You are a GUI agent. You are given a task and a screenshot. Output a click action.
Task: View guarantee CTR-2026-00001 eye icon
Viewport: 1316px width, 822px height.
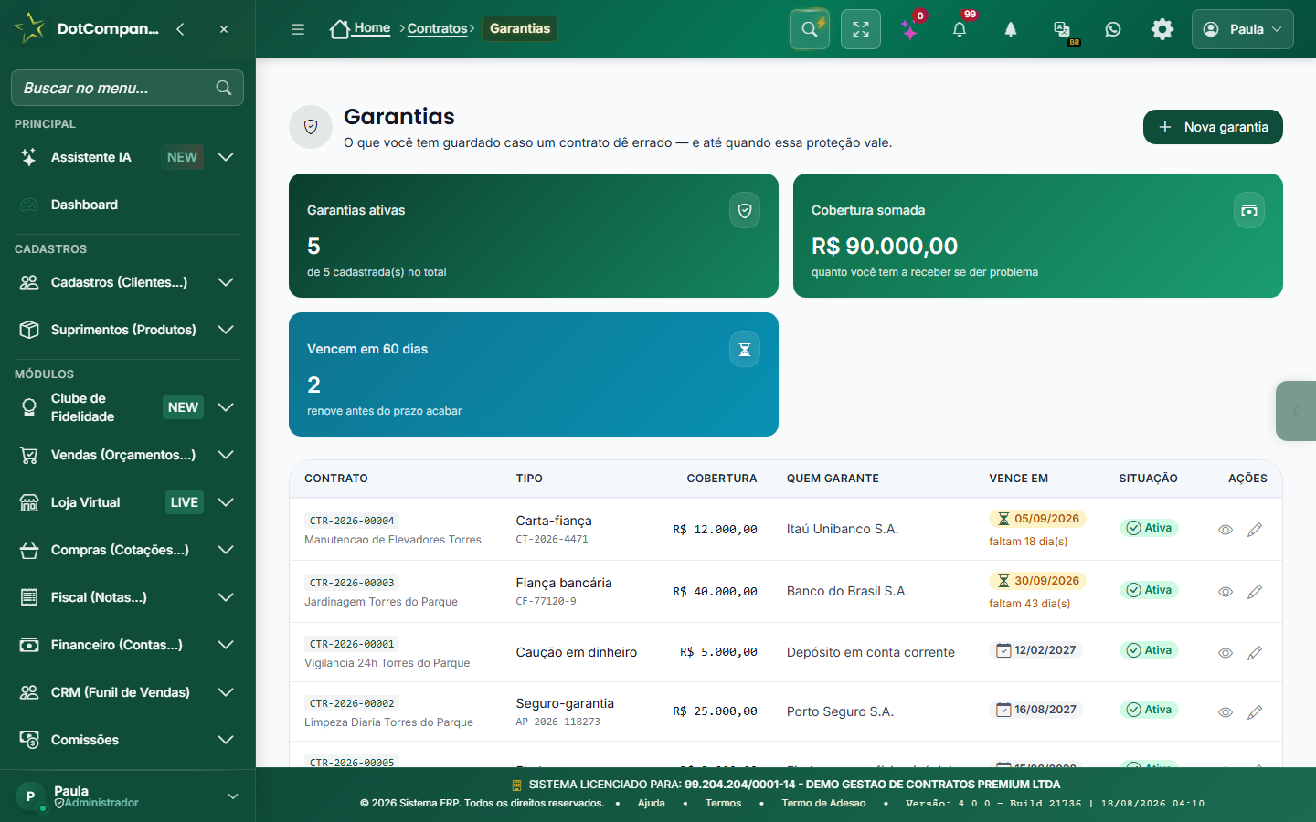click(x=1226, y=653)
